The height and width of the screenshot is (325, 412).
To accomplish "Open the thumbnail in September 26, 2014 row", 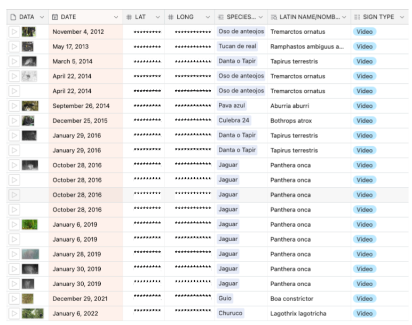I will 30,106.
